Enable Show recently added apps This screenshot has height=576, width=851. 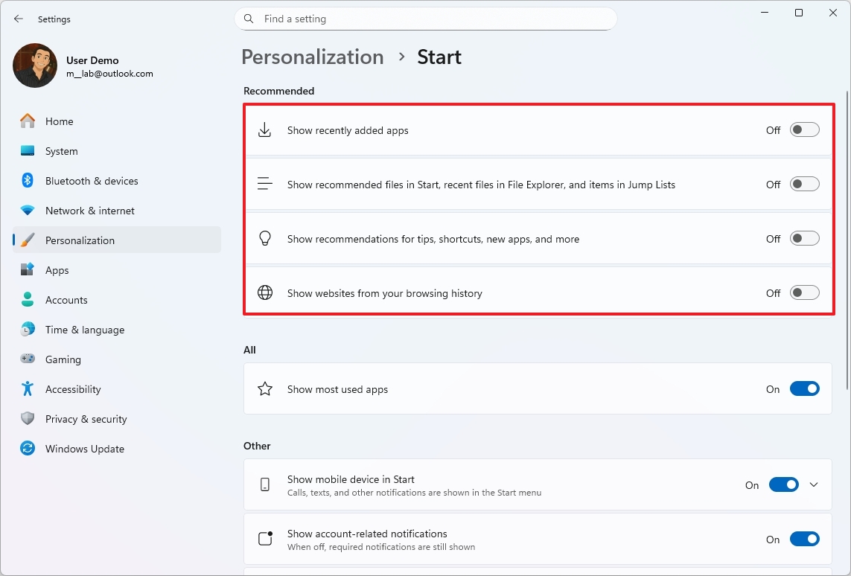click(804, 129)
